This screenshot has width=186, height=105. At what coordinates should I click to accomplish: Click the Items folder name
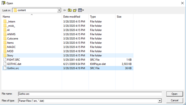pos(10,43)
